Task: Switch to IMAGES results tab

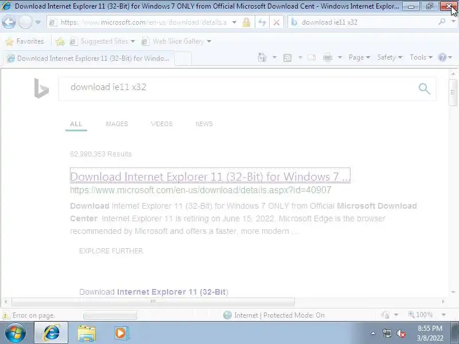Action: point(117,124)
